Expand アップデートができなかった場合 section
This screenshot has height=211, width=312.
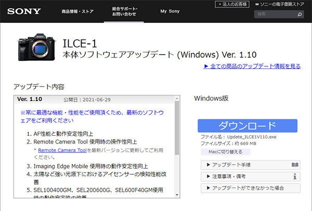[251, 188]
